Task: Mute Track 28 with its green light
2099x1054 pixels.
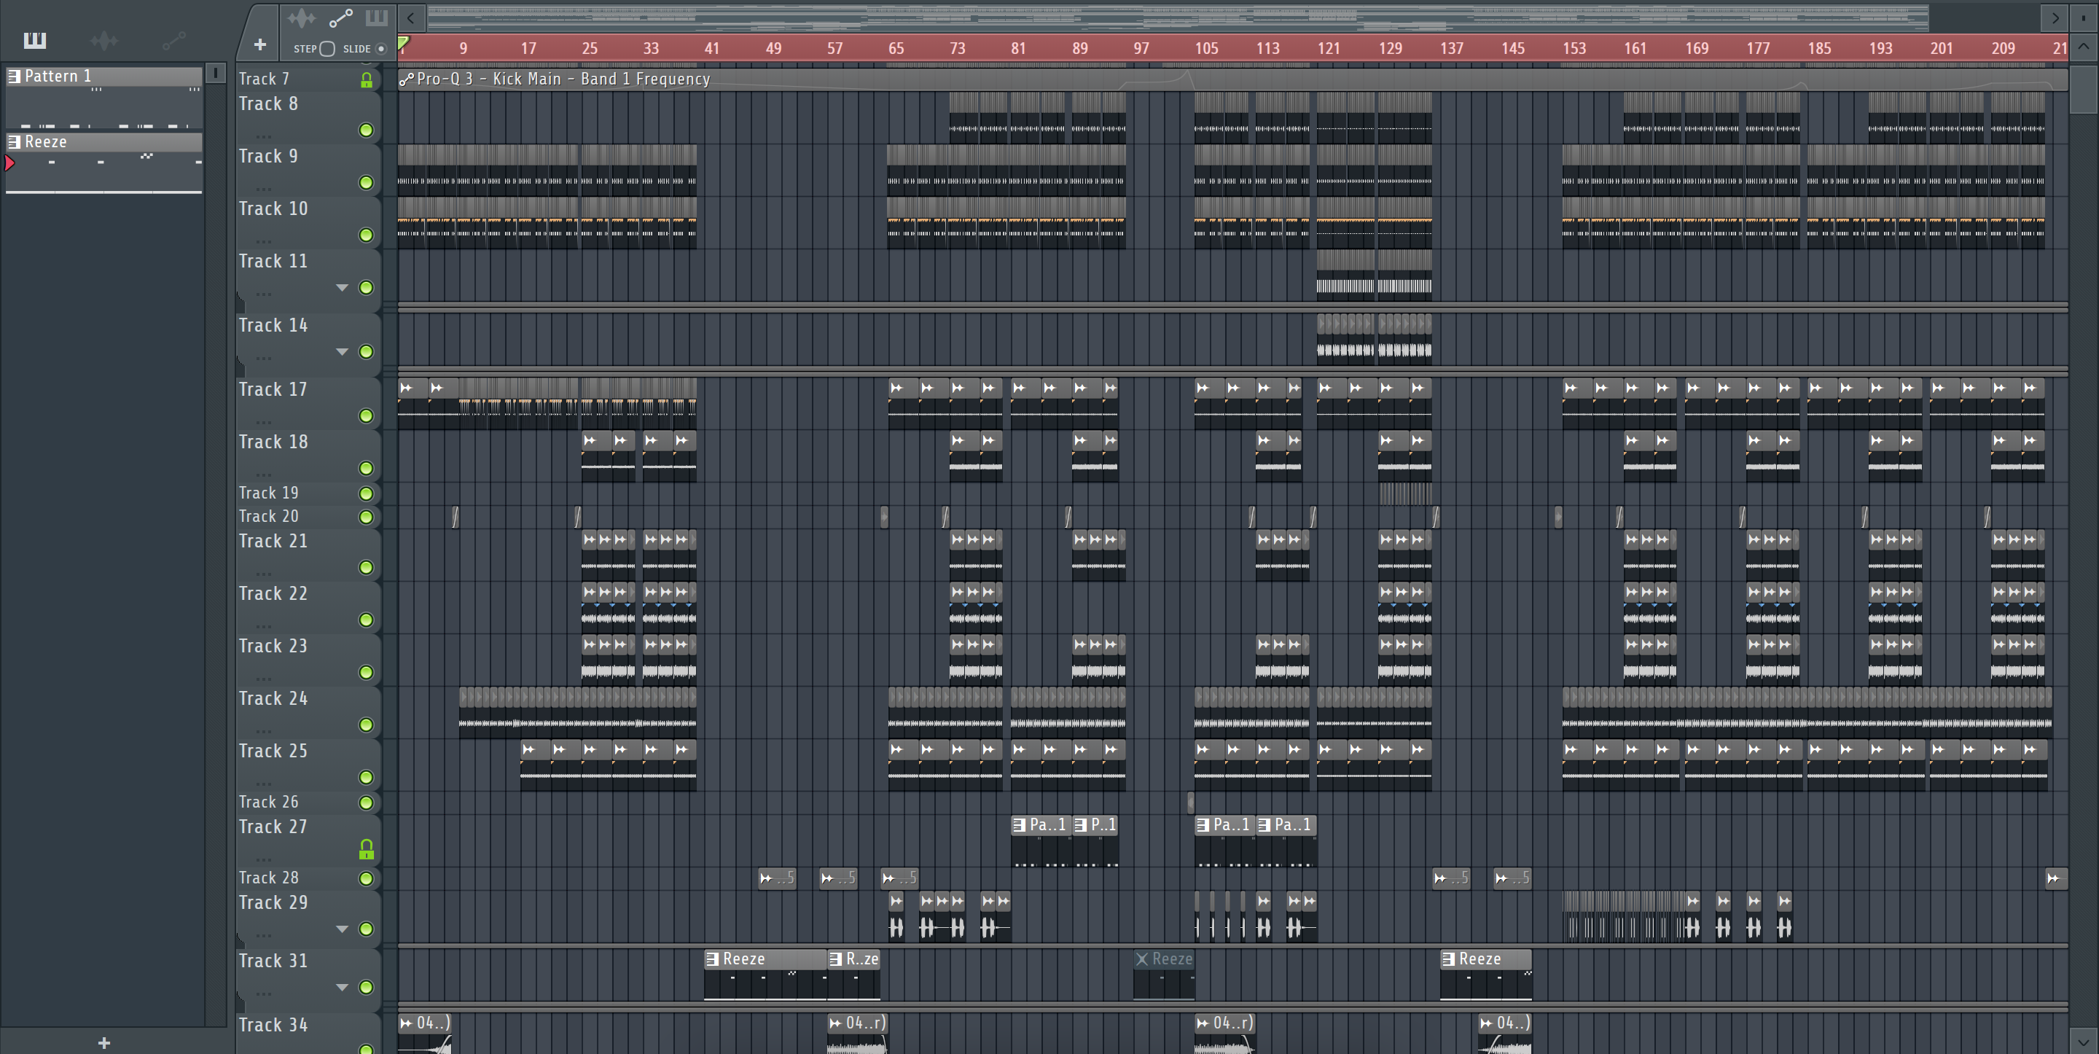Action: coord(367,878)
